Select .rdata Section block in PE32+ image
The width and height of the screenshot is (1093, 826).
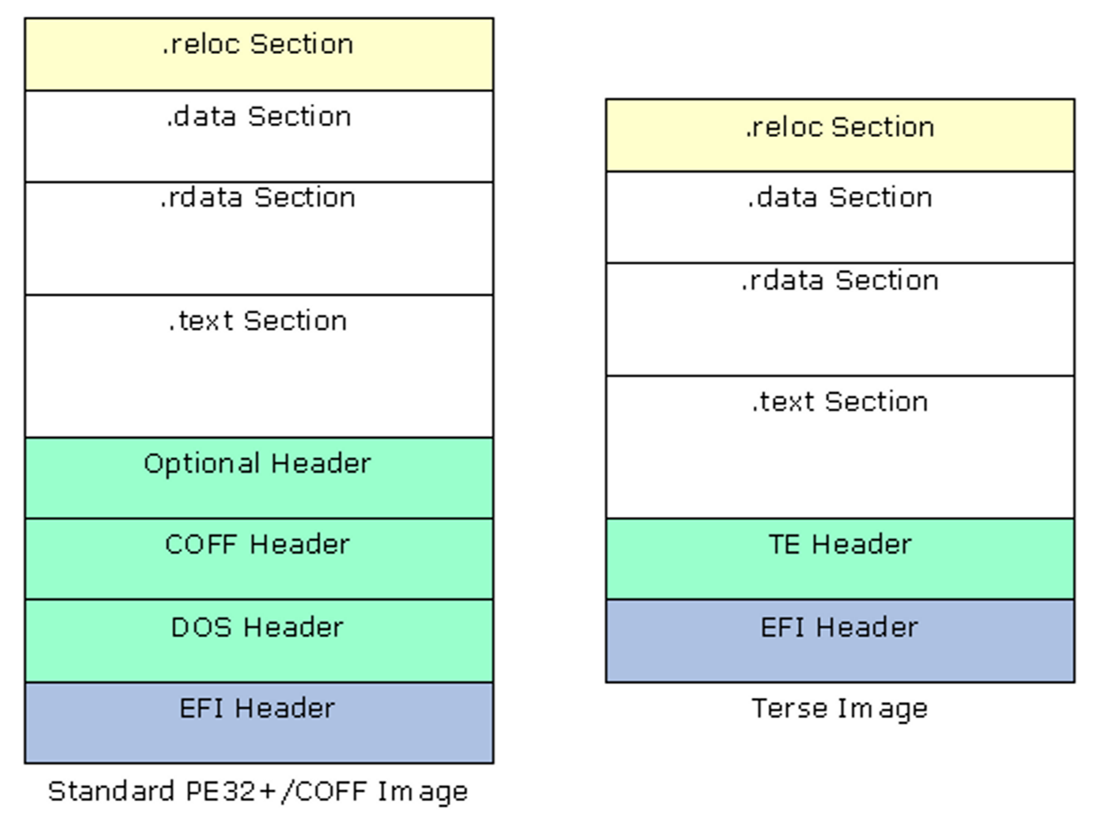tap(258, 238)
